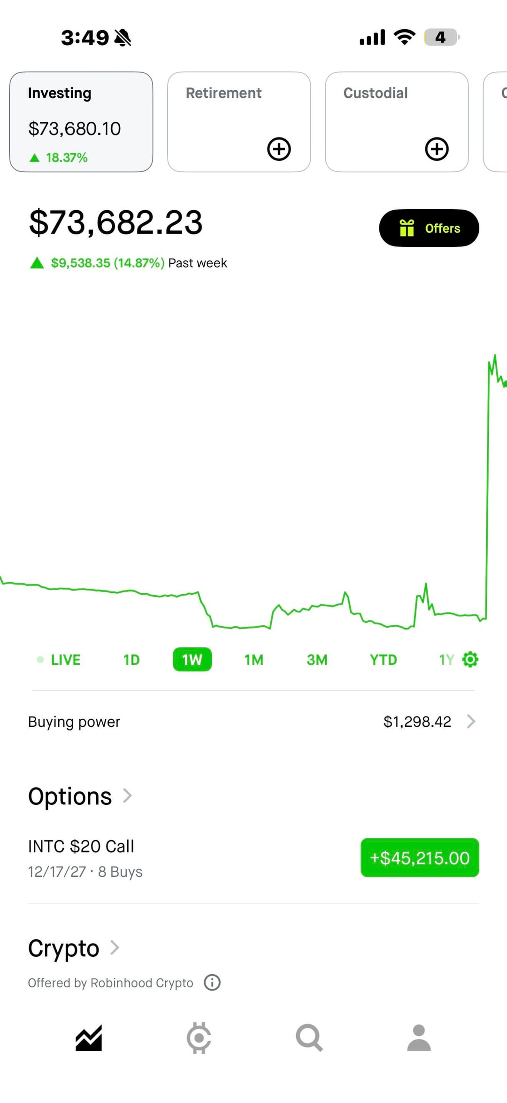507x1103 pixels.
Task: Open the account profile icon
Action: click(419, 1038)
